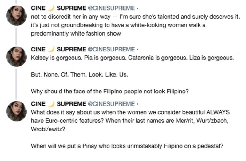Click the moon emoji in the 'not to discredit' tweet's display name
The width and height of the screenshot is (246, 161).
point(51,8)
